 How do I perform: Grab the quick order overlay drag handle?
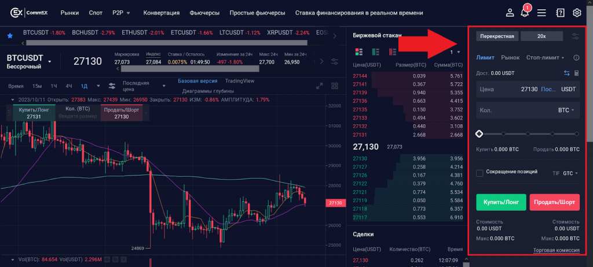point(9,113)
